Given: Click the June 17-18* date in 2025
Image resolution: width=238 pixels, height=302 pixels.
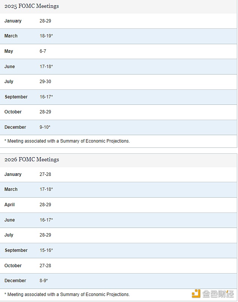Looking at the screenshot, I should click(x=46, y=67).
